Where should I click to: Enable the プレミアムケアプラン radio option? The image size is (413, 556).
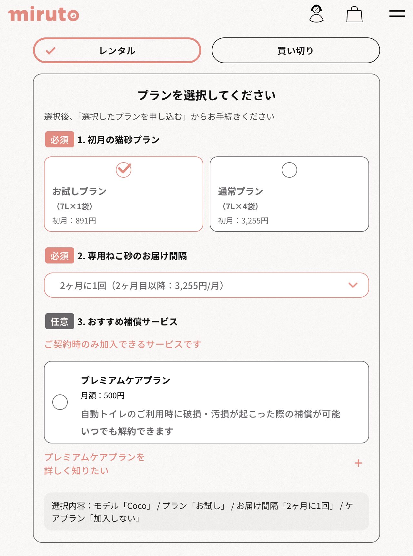point(60,402)
